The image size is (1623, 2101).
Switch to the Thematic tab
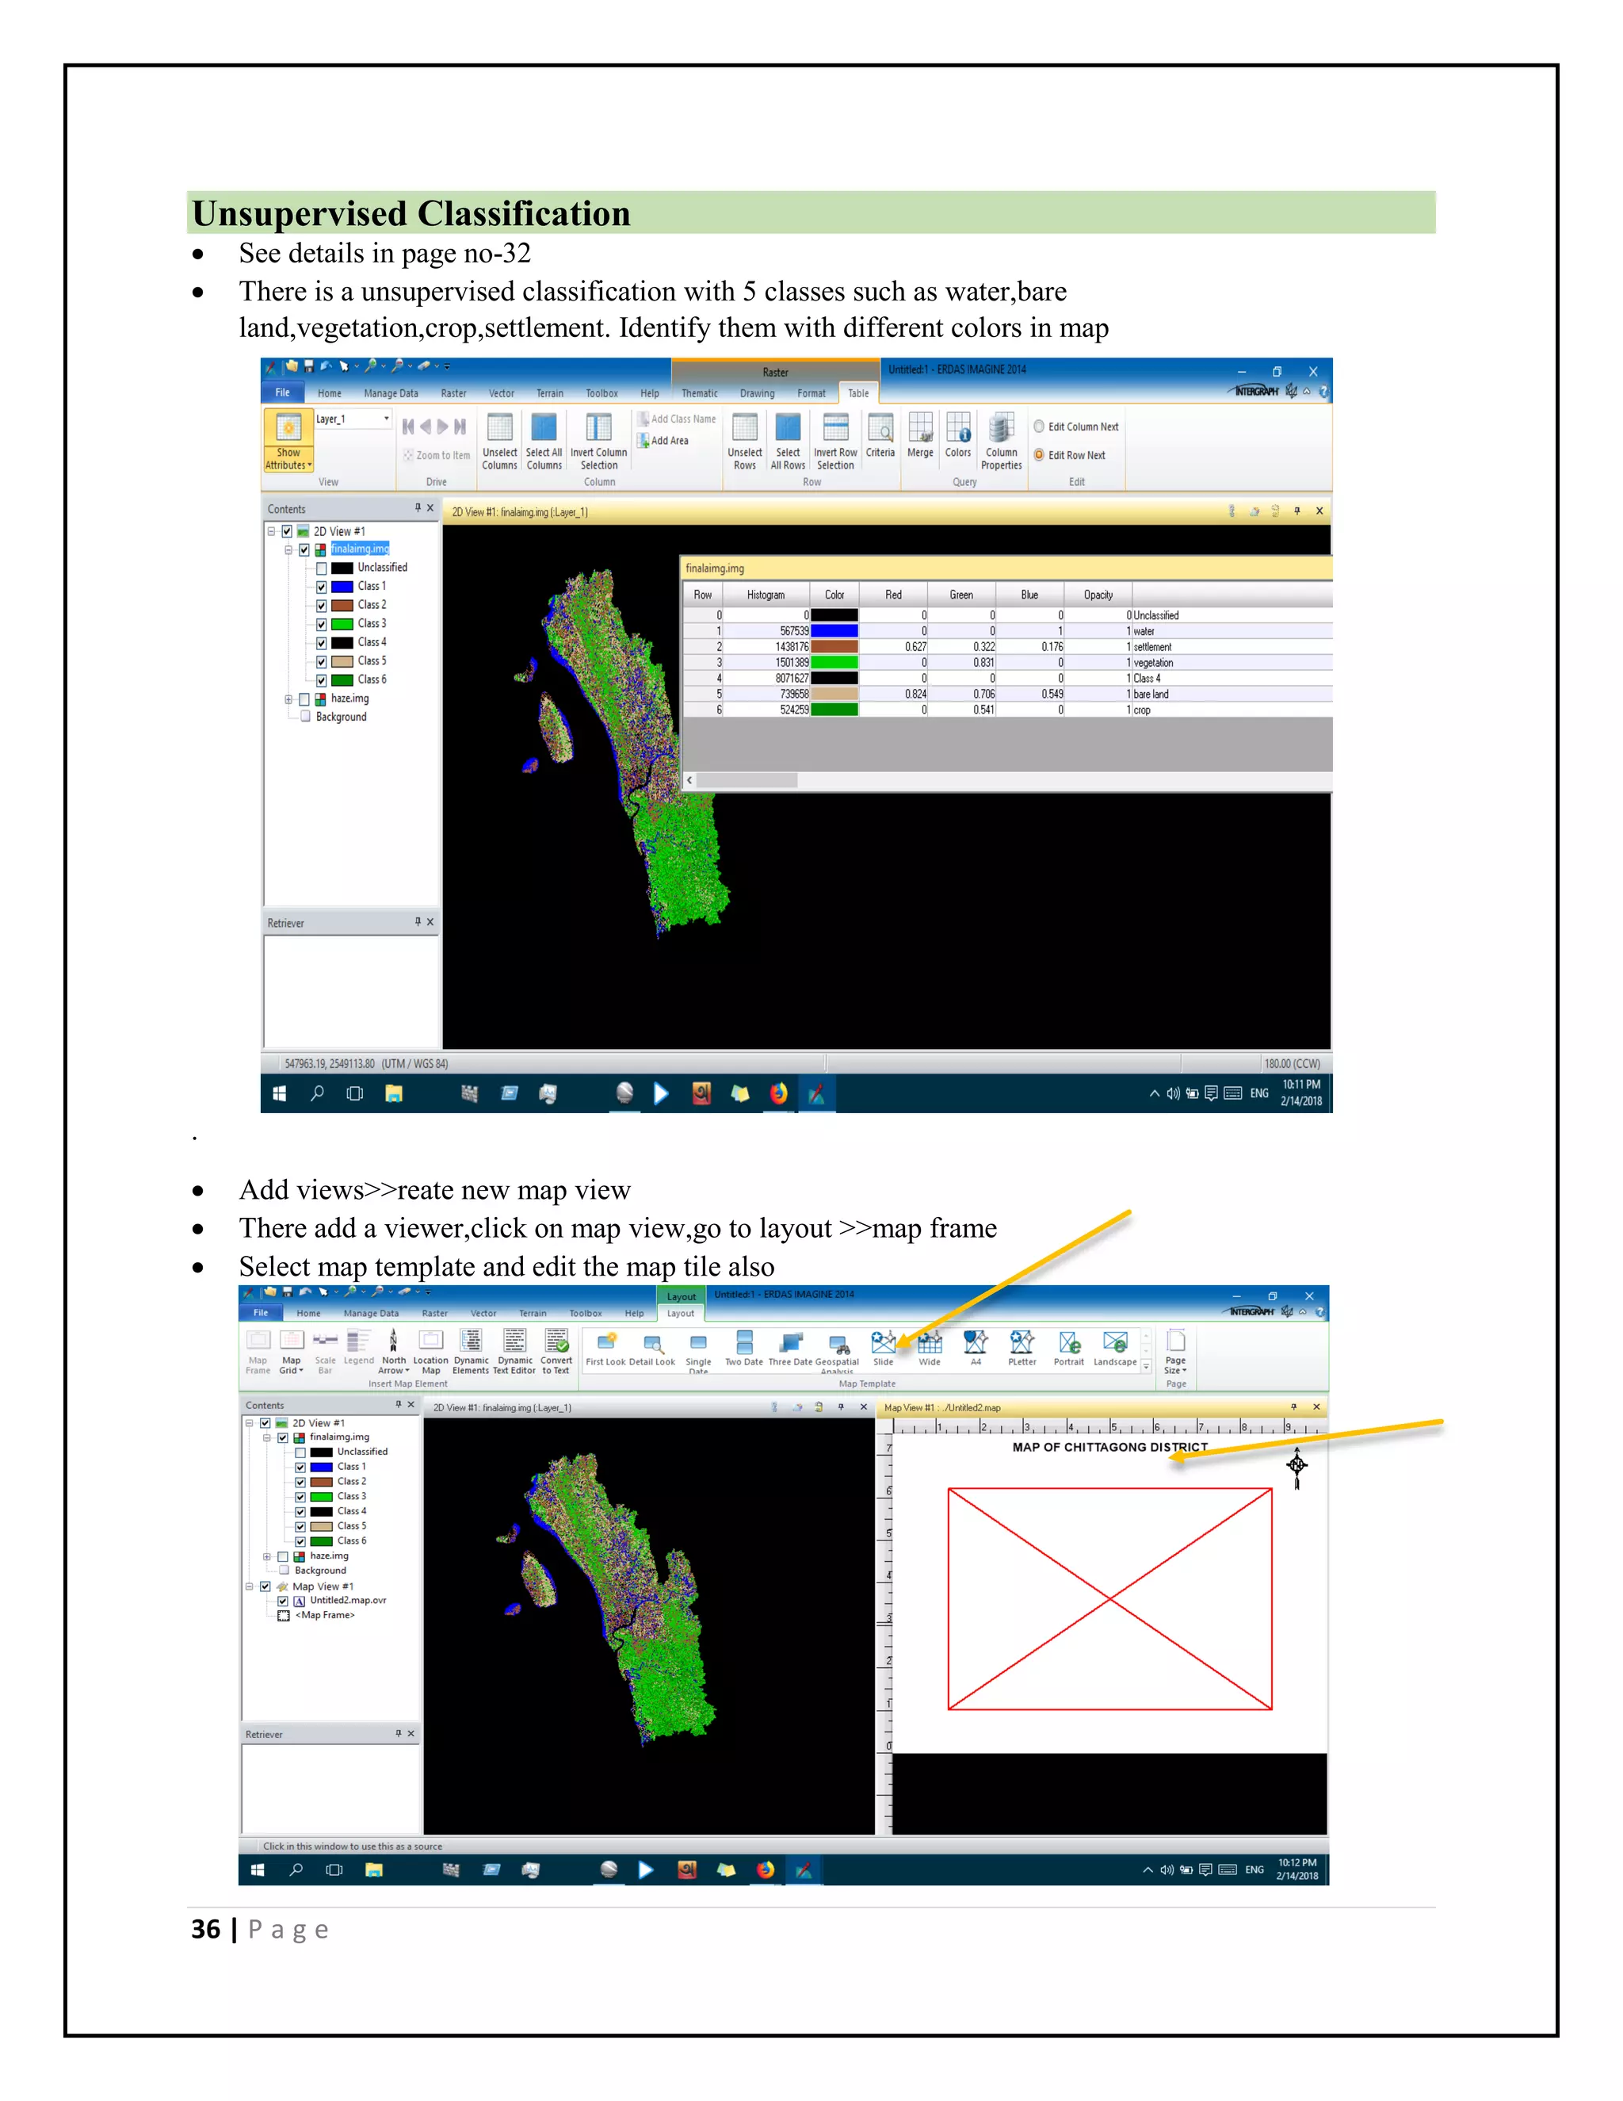(699, 393)
